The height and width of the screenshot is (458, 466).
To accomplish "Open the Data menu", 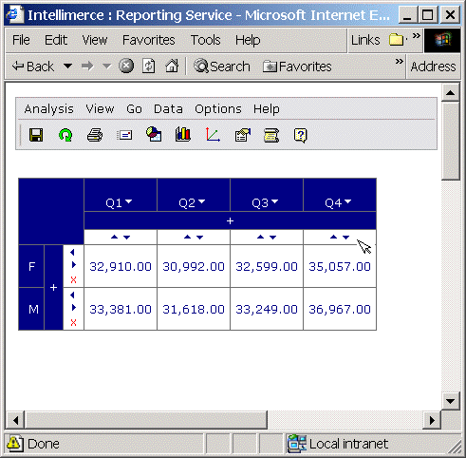I will 168,109.
